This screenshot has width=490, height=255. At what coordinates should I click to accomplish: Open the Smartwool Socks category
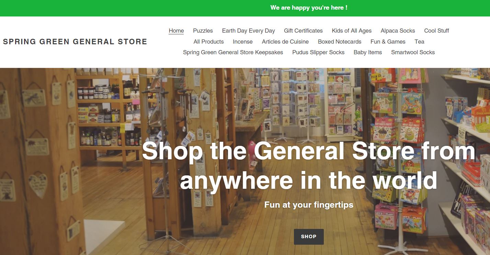point(413,52)
